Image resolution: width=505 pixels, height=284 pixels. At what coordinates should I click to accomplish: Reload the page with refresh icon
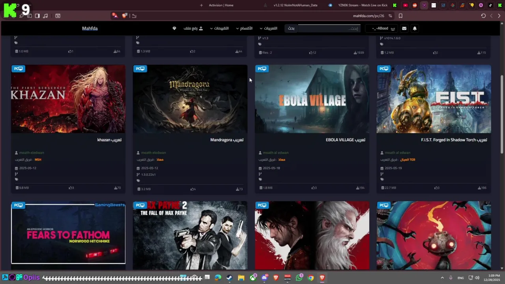coord(483,16)
